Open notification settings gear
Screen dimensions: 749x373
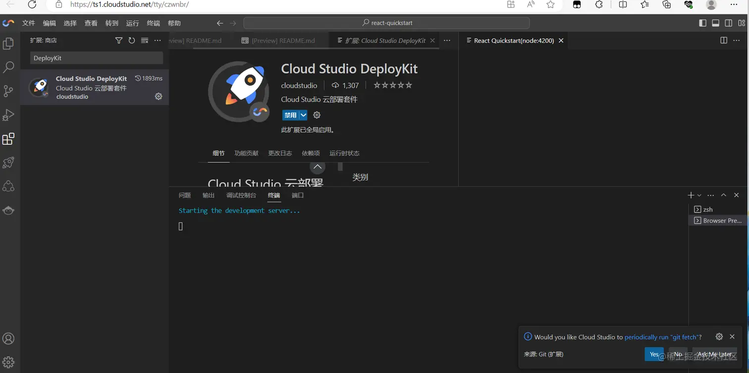click(x=719, y=336)
